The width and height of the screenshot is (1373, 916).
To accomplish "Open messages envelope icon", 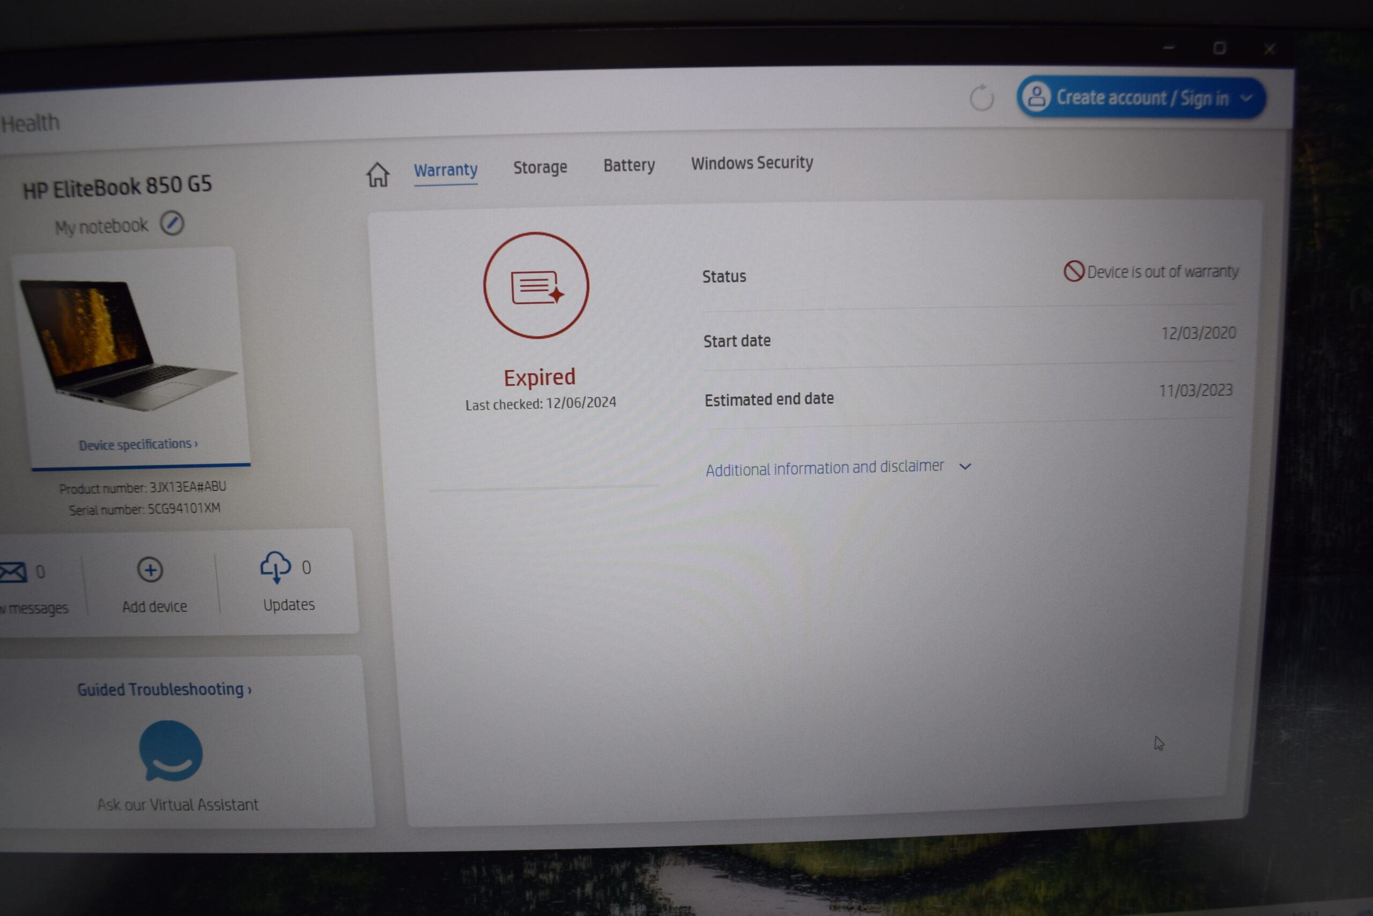I will (13, 572).
